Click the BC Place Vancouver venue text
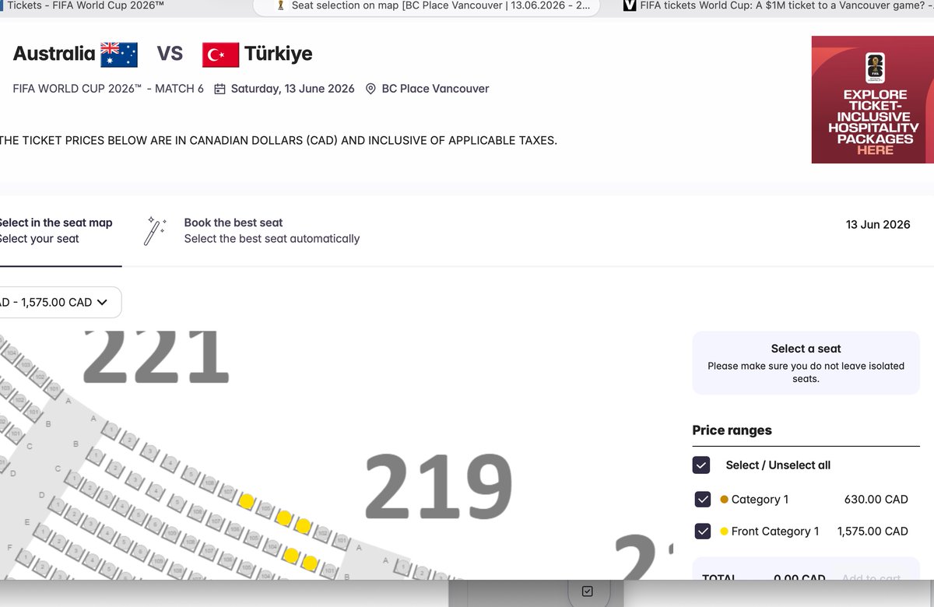Screen dimensions: 934x607 (x=435, y=89)
